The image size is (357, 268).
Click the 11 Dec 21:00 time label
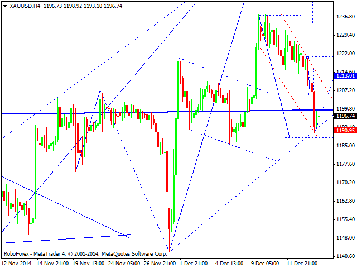tap(302, 263)
